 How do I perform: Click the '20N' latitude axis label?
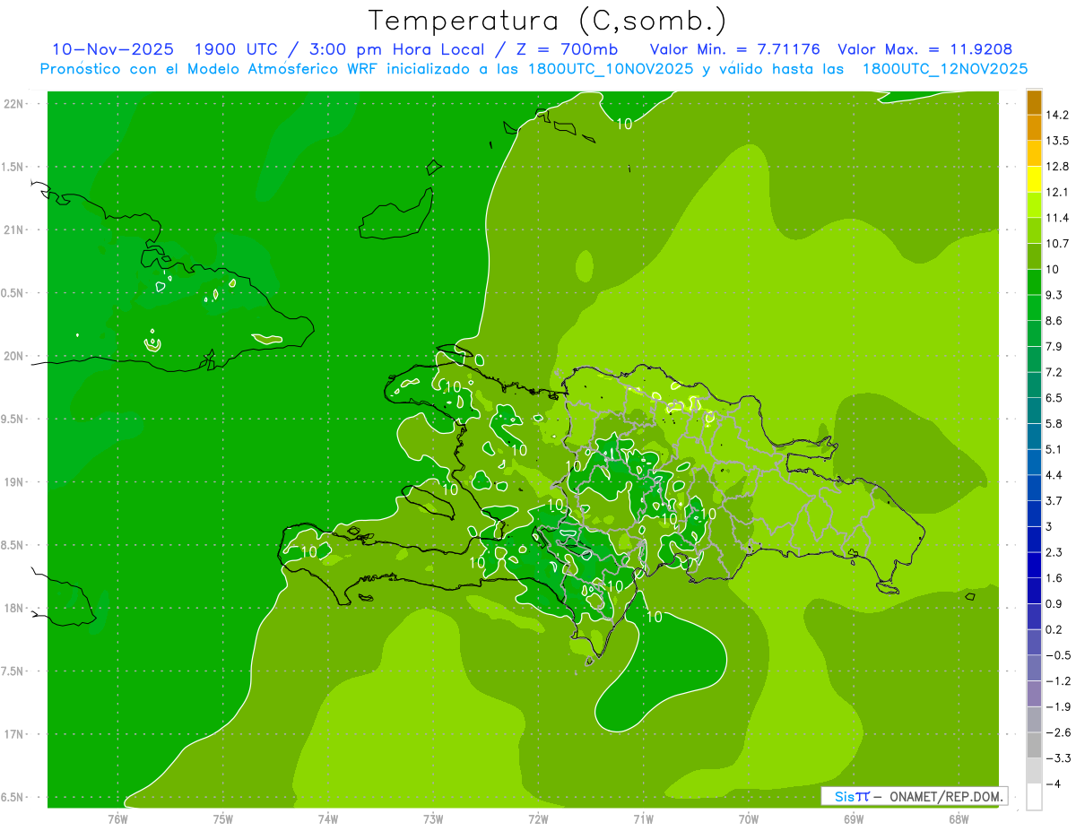(14, 356)
